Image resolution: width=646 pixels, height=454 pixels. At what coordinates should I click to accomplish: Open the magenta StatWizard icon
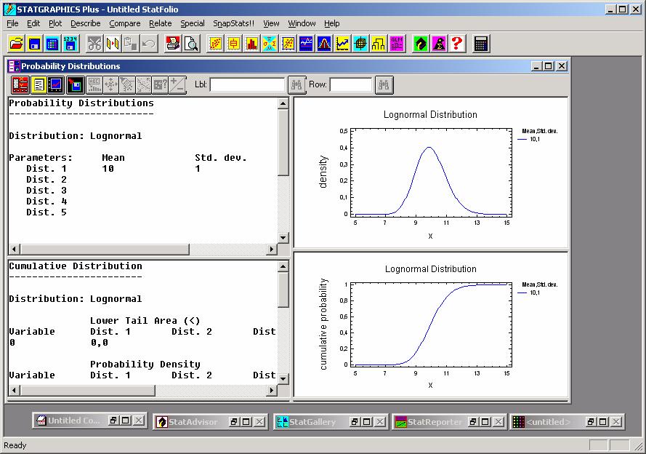pos(439,44)
